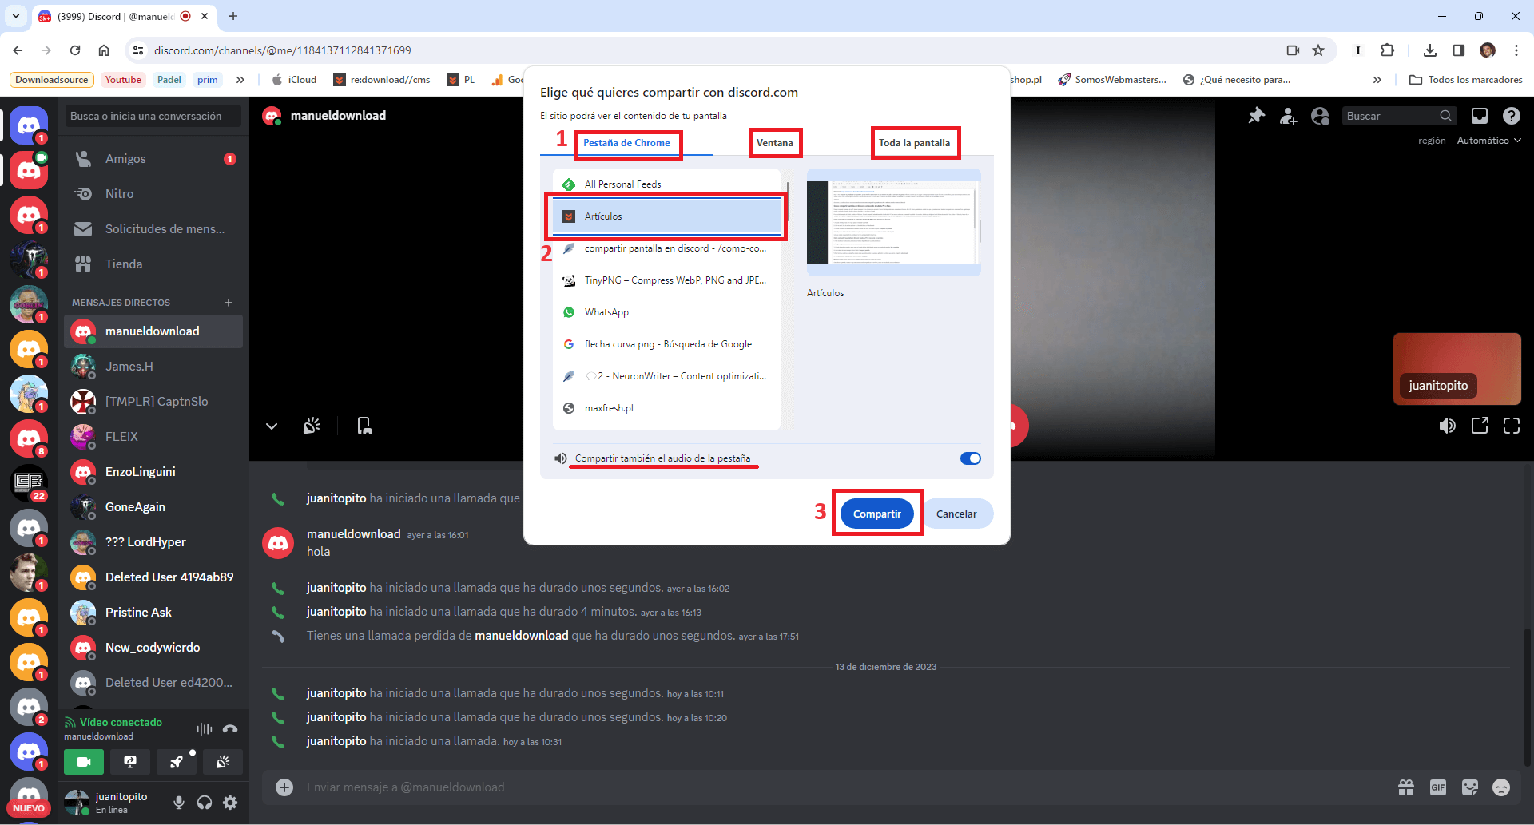Open Todos los marcadores folder
Image resolution: width=1534 pixels, height=825 pixels.
coord(1466,80)
